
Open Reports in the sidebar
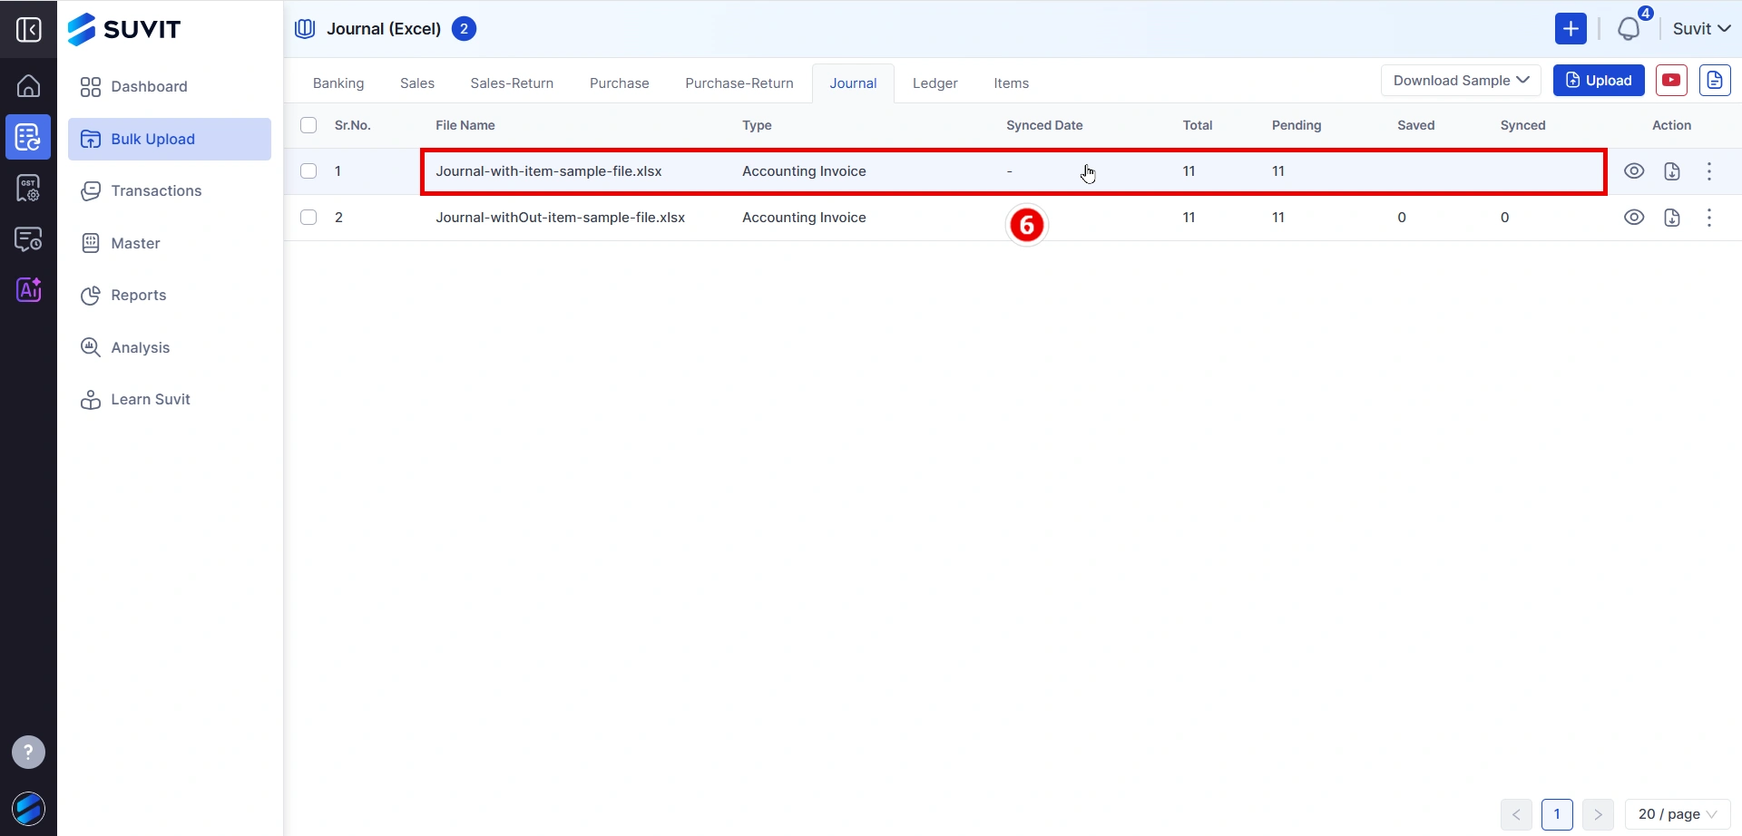[170, 296]
